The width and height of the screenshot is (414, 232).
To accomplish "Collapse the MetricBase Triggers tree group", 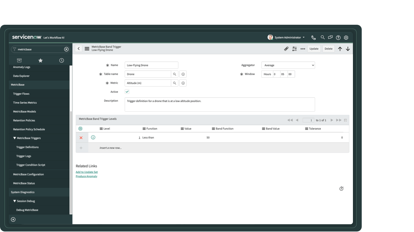I will coord(14,138).
